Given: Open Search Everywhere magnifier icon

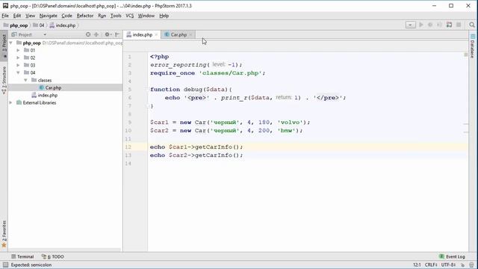Looking at the screenshot, I should pyautogui.click(x=472, y=25).
